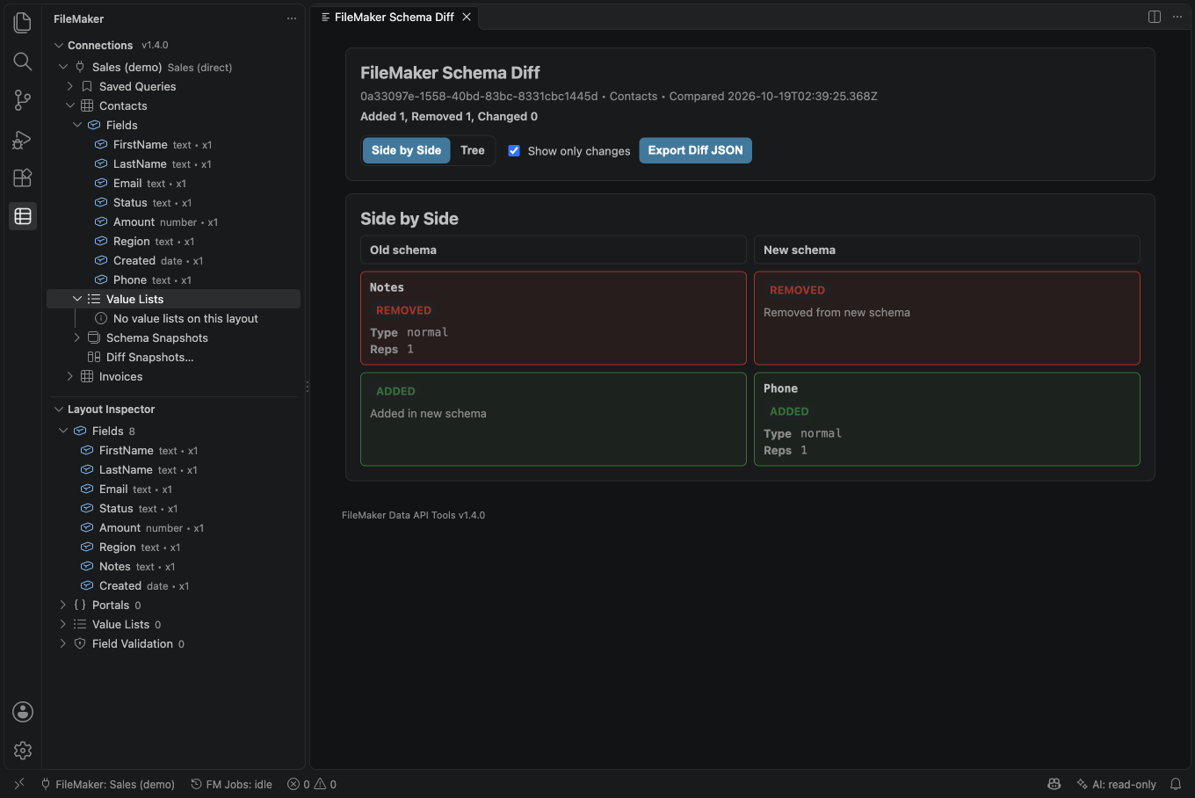The width and height of the screenshot is (1195, 798).
Task: Open the FileMaker database icon in activity bar
Action: (23, 216)
